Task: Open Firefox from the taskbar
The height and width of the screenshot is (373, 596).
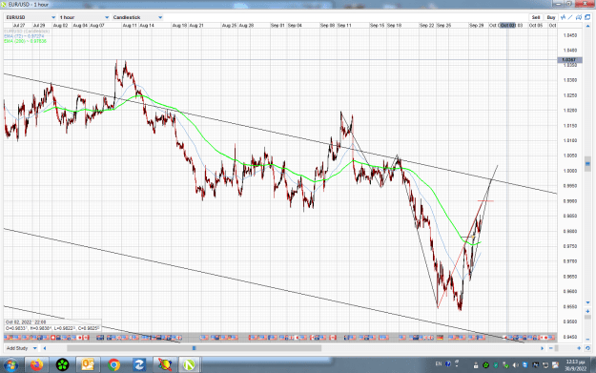Action: 37,365
